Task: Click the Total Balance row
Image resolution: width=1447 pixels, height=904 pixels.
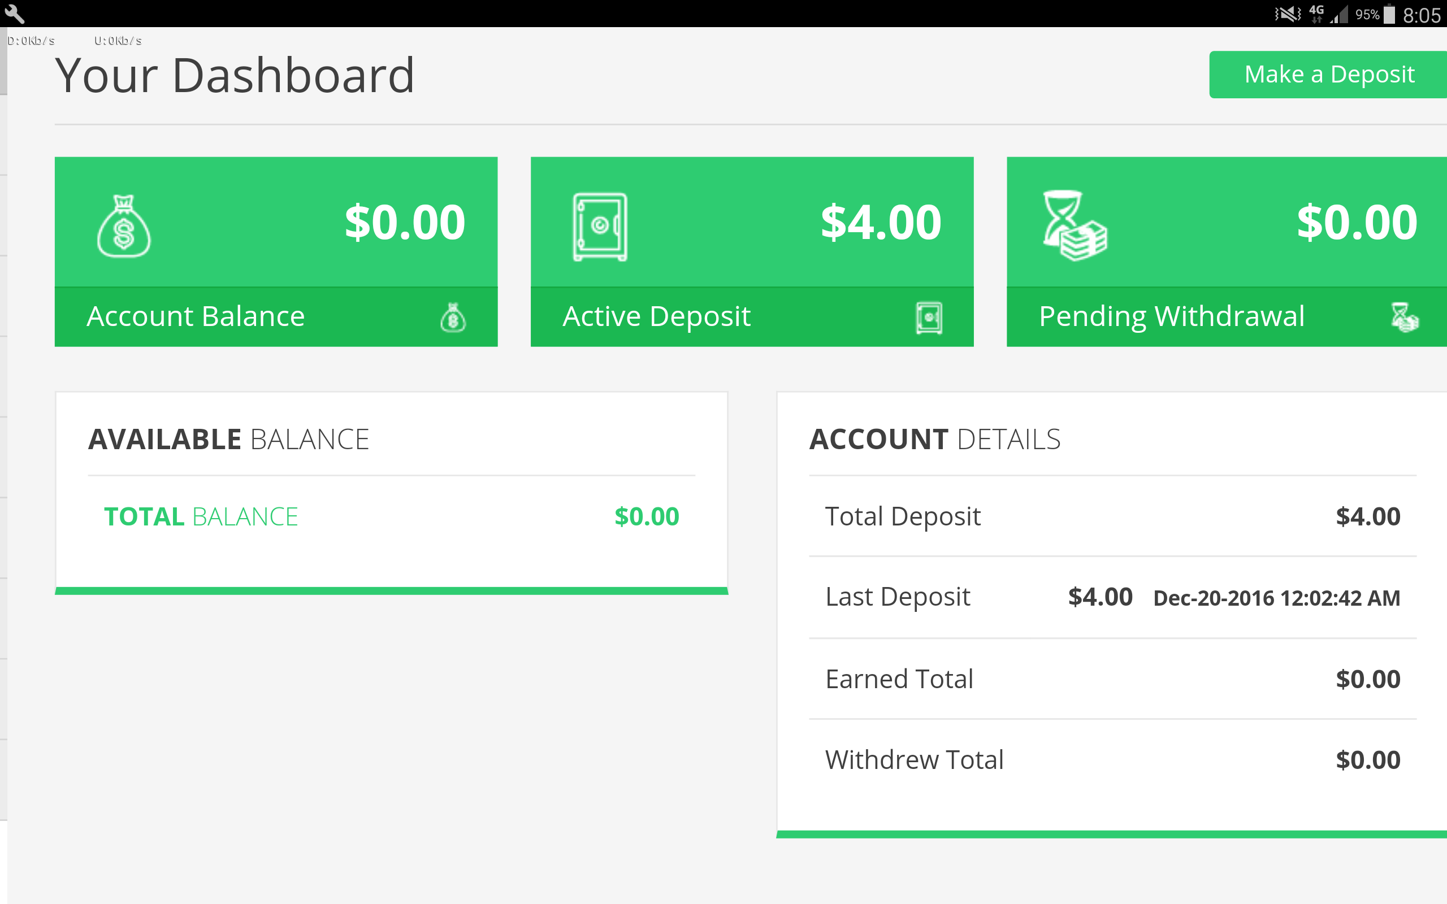Action: (391, 516)
